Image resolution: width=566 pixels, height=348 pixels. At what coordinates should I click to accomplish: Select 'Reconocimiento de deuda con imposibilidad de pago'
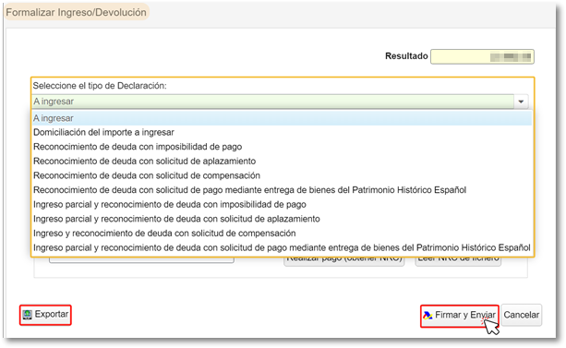click(x=282, y=147)
